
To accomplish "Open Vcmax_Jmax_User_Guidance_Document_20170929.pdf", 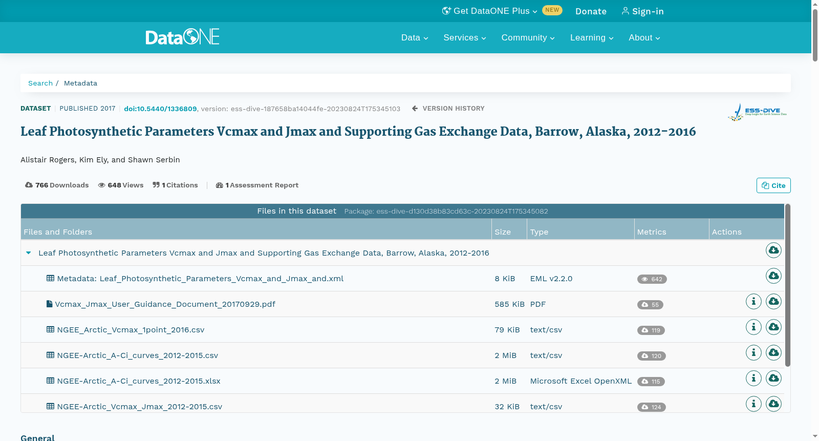I will tap(165, 304).
